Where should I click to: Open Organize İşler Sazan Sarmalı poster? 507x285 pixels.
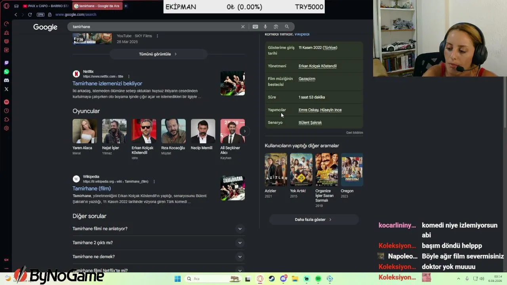click(x=326, y=169)
